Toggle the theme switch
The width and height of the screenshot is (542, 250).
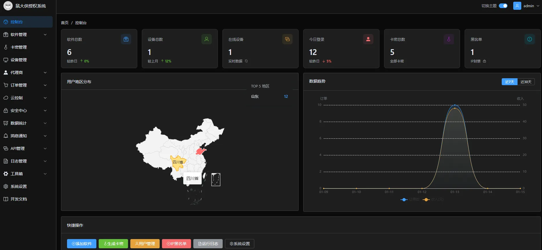tap(503, 6)
